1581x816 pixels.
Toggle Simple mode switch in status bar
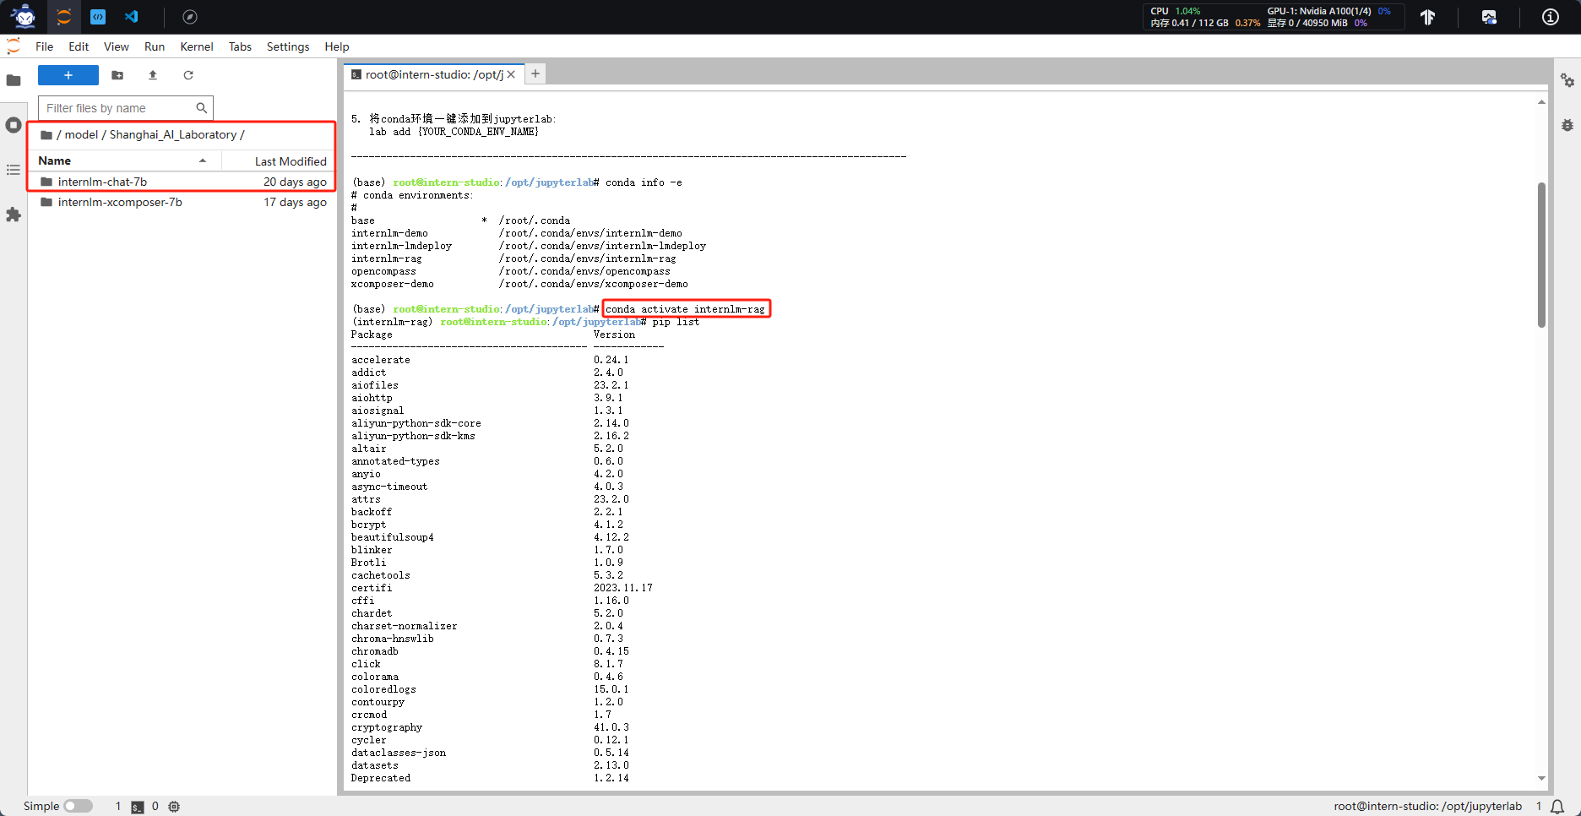click(78, 807)
